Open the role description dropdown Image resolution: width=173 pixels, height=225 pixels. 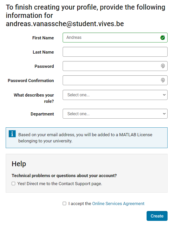click(x=115, y=95)
